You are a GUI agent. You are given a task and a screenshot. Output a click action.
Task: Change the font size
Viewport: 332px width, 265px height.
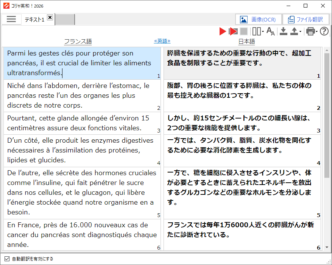271,31
